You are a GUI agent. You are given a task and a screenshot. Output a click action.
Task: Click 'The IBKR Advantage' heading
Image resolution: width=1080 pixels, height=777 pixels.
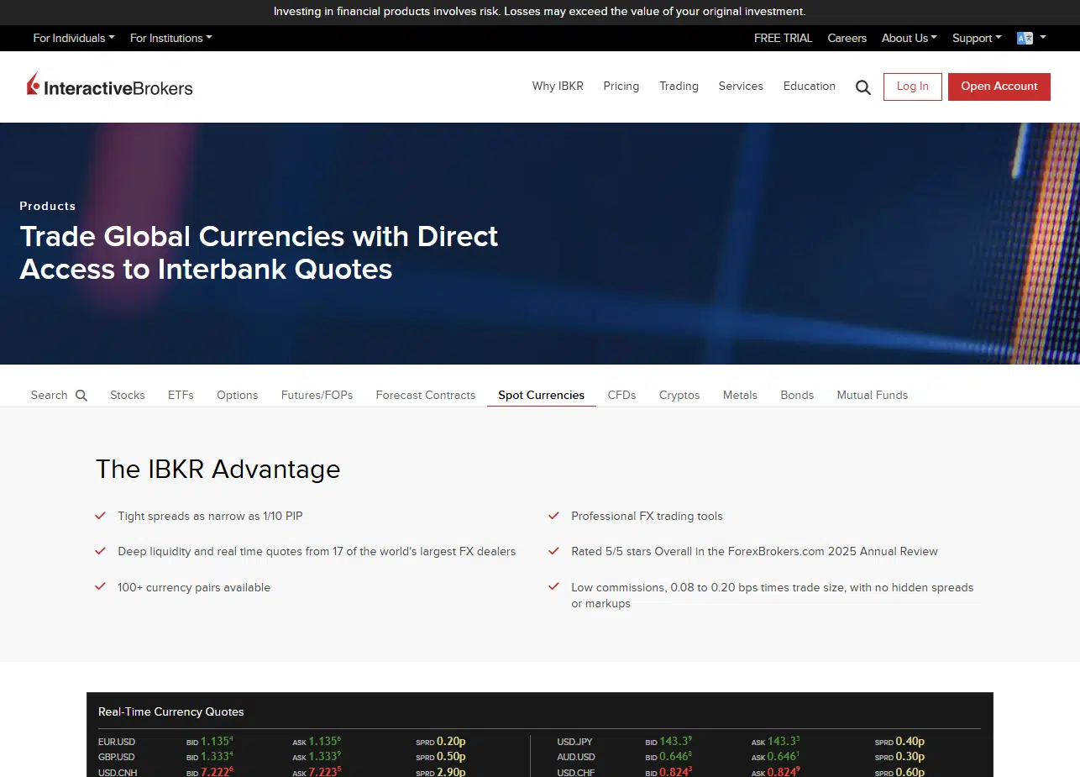[x=218, y=469]
